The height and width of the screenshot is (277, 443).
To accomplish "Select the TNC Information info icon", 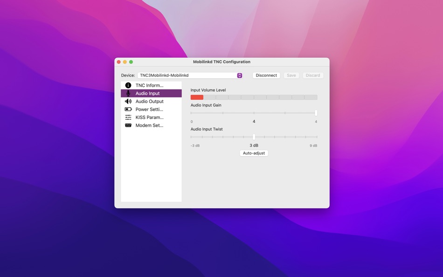I will 128,85.
